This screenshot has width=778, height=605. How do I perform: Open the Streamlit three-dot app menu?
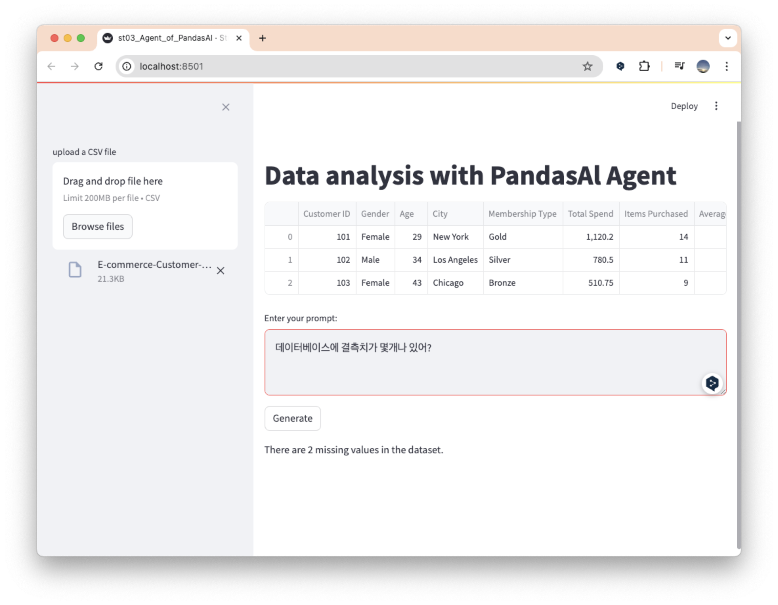[716, 106]
